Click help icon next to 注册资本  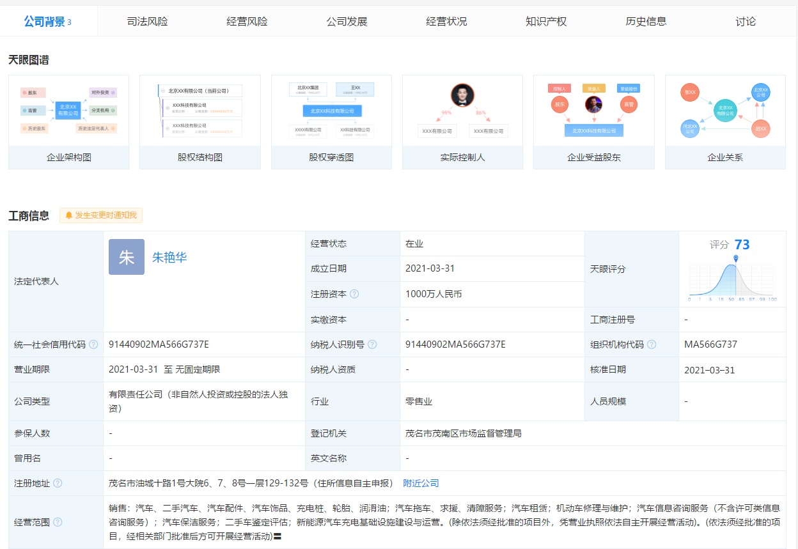tap(354, 294)
